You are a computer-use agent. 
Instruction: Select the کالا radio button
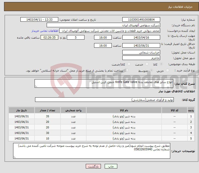[x=161, y=64]
